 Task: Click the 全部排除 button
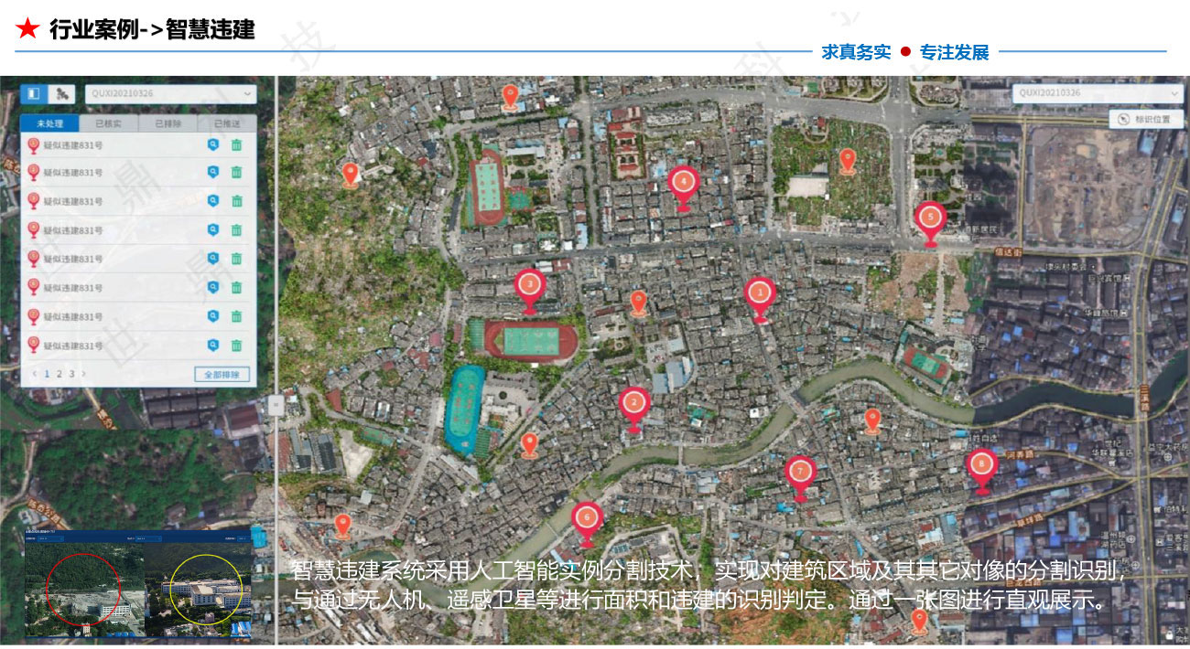pos(222,374)
